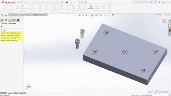Open the ConfigurationManager tab icon

click(10, 20)
